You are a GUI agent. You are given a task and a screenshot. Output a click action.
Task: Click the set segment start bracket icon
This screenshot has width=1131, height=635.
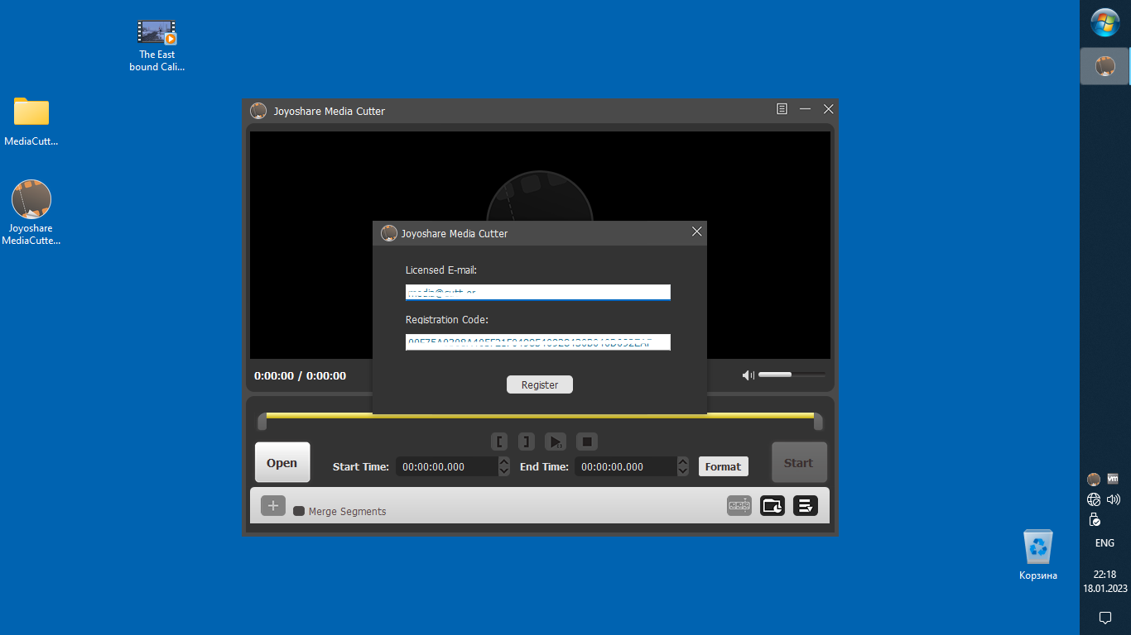tap(499, 442)
